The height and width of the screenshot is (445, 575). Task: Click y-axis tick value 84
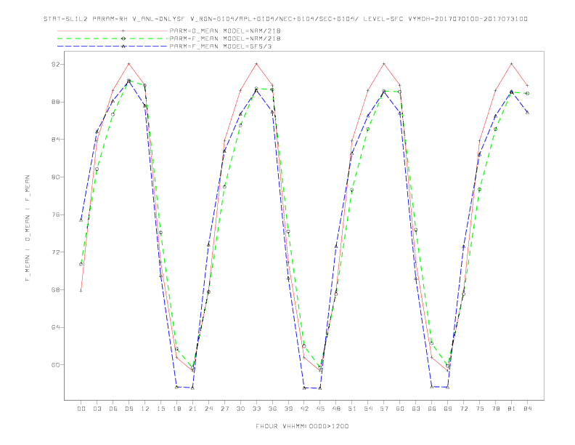tap(55, 140)
